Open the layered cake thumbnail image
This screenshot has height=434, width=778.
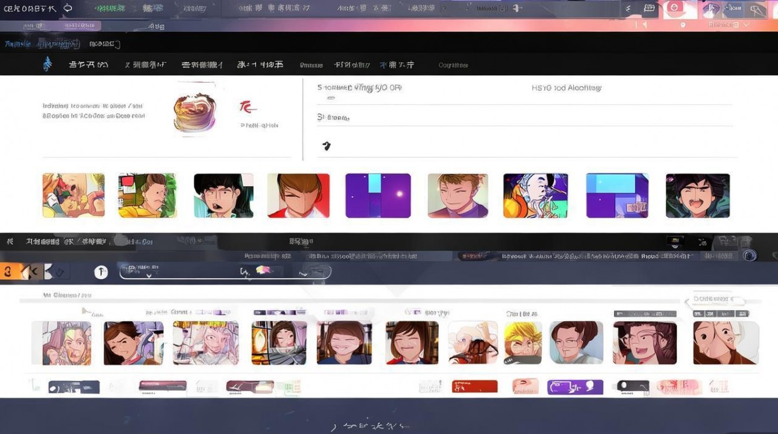(195, 113)
